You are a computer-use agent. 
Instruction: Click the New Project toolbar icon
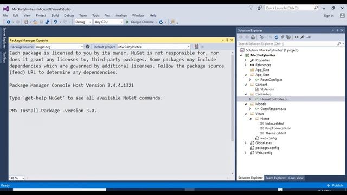tap(26, 22)
